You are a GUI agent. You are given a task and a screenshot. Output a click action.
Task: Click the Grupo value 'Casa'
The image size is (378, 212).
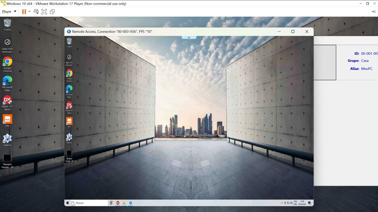tap(365, 61)
